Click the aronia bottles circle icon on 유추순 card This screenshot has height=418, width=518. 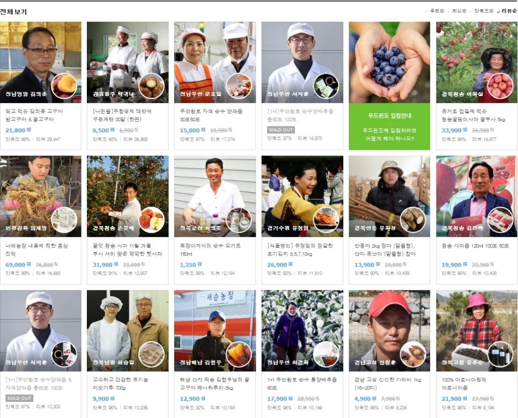501,354
